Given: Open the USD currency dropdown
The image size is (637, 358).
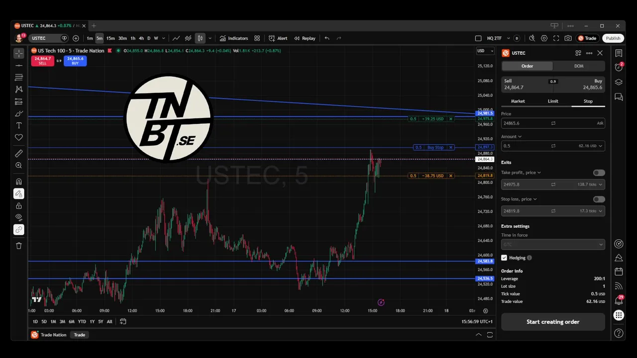Looking at the screenshot, I should 485,51.
